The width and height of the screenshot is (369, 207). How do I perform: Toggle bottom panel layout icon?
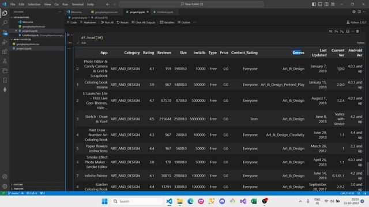[x=320, y=4]
